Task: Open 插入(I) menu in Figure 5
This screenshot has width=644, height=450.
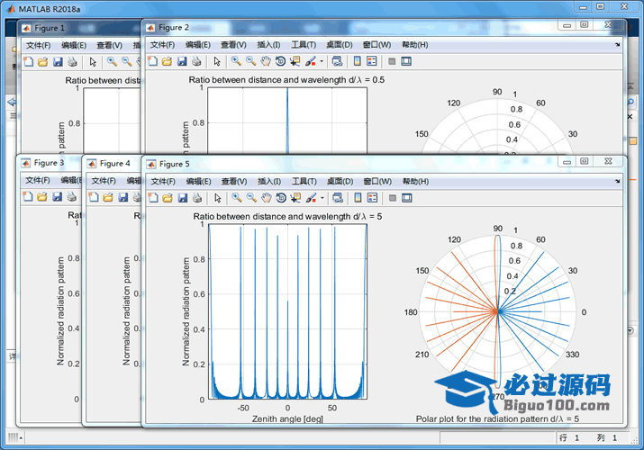Action: click(x=269, y=181)
